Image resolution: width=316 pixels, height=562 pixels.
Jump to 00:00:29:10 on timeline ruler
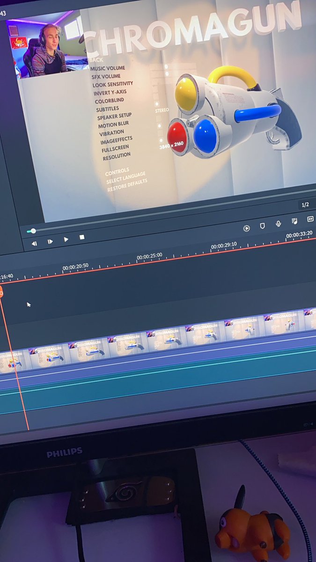224,245
